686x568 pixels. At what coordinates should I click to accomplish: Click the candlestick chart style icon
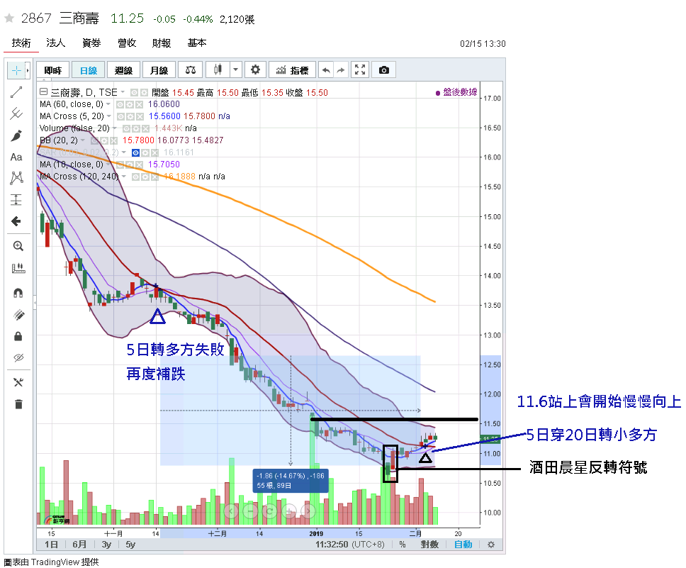218,70
